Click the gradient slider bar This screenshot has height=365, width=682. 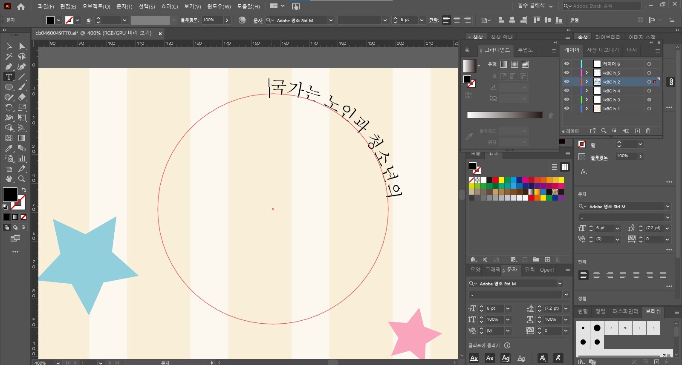click(505, 115)
